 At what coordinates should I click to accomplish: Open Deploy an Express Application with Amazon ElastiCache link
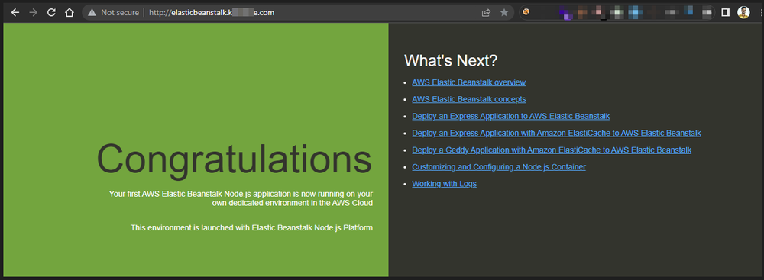click(x=556, y=133)
